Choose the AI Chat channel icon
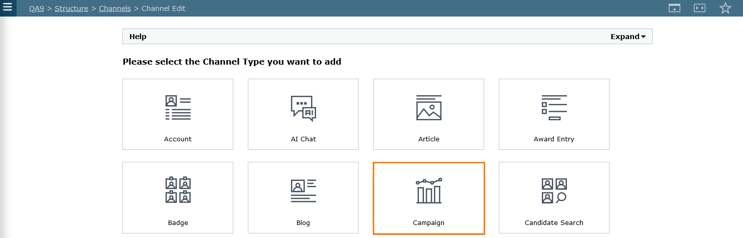 (x=303, y=108)
